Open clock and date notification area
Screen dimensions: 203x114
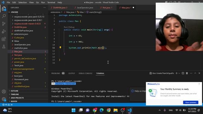(x=192, y=110)
